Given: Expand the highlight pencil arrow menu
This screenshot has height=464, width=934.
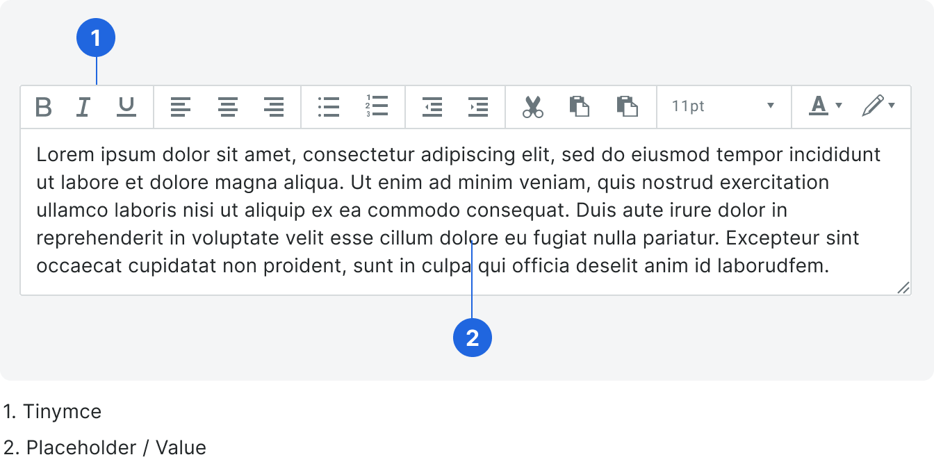Looking at the screenshot, I should coord(892,106).
